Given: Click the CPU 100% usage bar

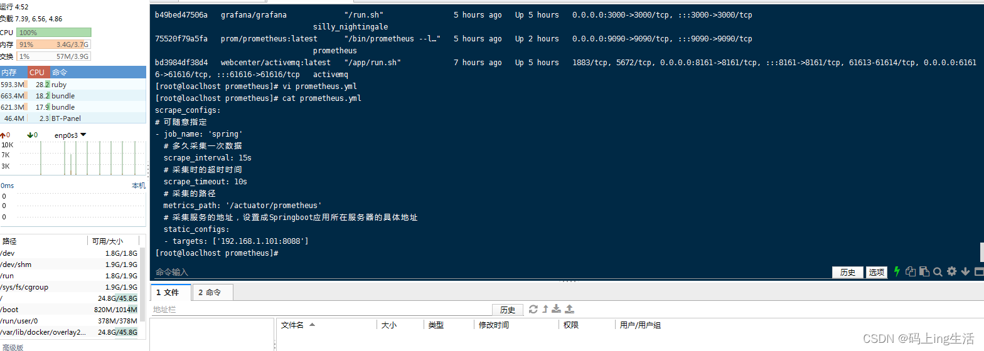Looking at the screenshot, I should [x=54, y=33].
